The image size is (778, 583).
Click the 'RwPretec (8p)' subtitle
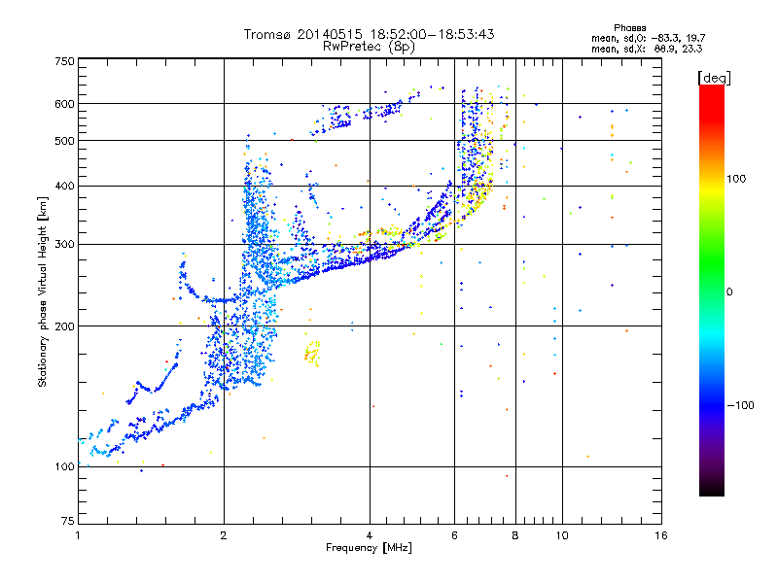(x=369, y=47)
